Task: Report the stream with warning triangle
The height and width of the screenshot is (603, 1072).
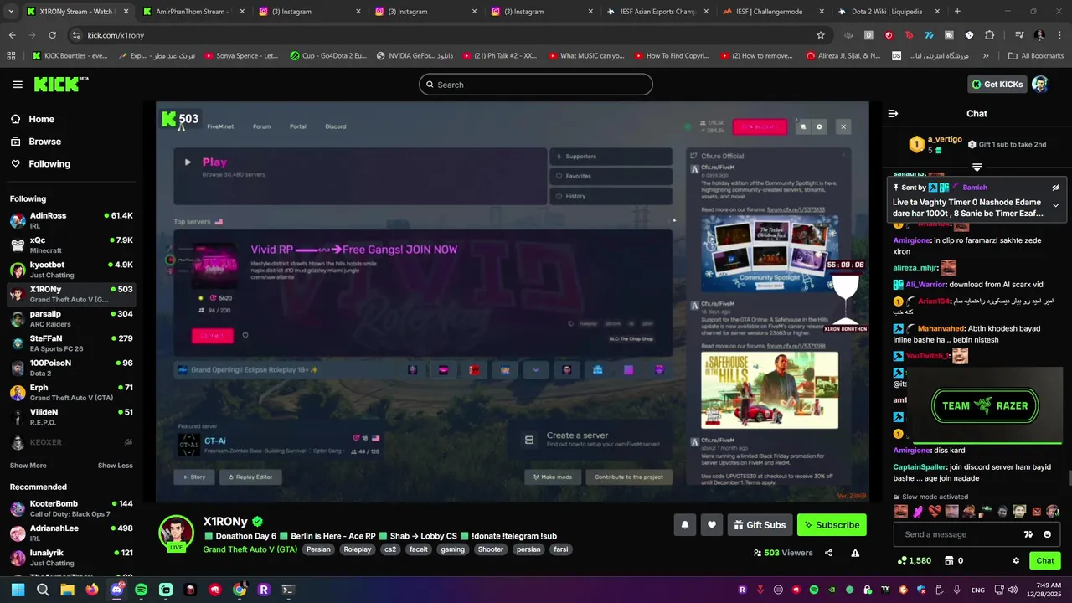Action: click(x=855, y=553)
